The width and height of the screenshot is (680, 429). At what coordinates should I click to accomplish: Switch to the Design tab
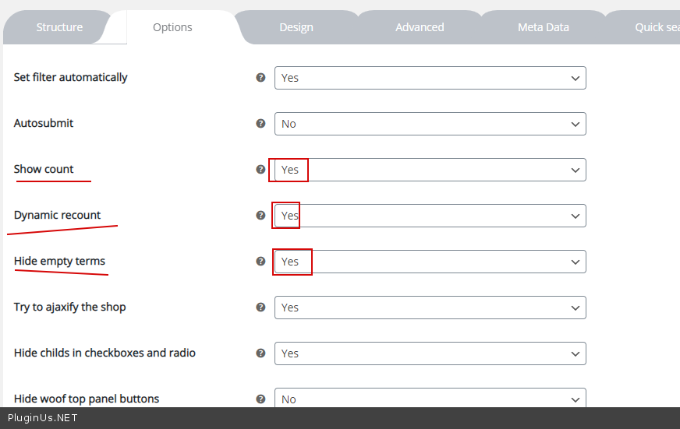pyautogui.click(x=296, y=27)
